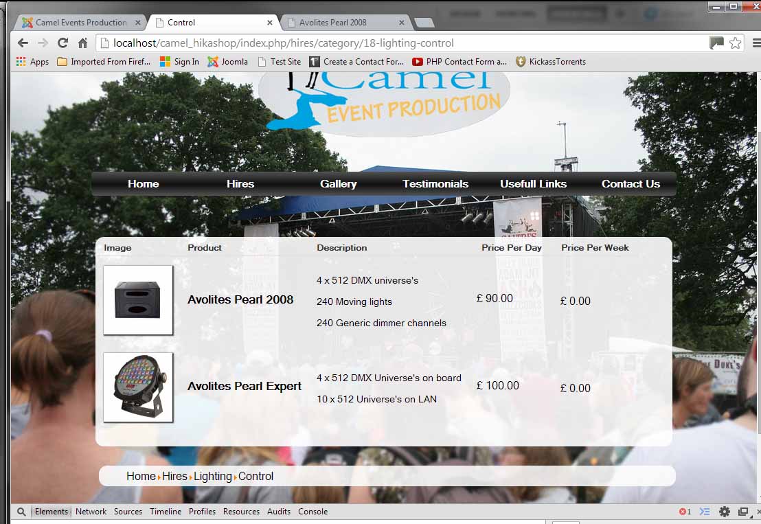Image resolution: width=761 pixels, height=524 pixels.
Task: Open the Contact Us menu item
Action: [x=631, y=184]
